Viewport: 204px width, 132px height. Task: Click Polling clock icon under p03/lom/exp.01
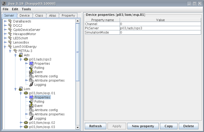[31, 101]
